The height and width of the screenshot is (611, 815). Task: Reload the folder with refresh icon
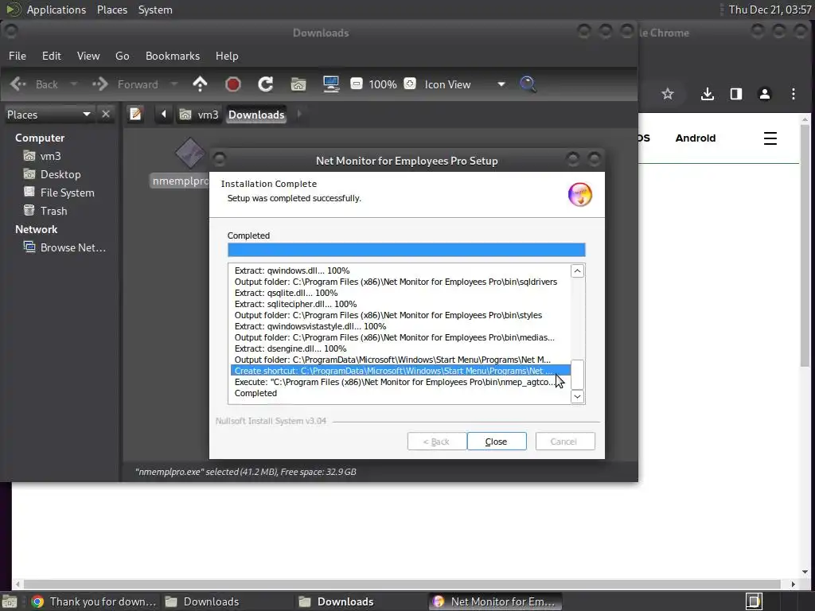pos(266,84)
